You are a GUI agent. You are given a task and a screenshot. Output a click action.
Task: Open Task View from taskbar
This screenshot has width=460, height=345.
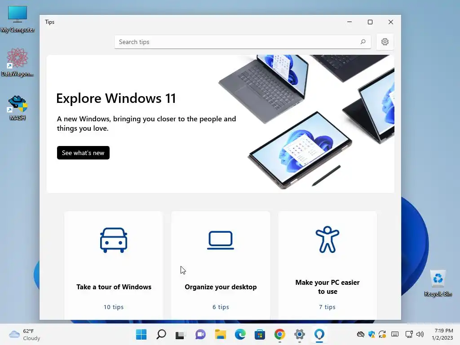[x=181, y=334]
